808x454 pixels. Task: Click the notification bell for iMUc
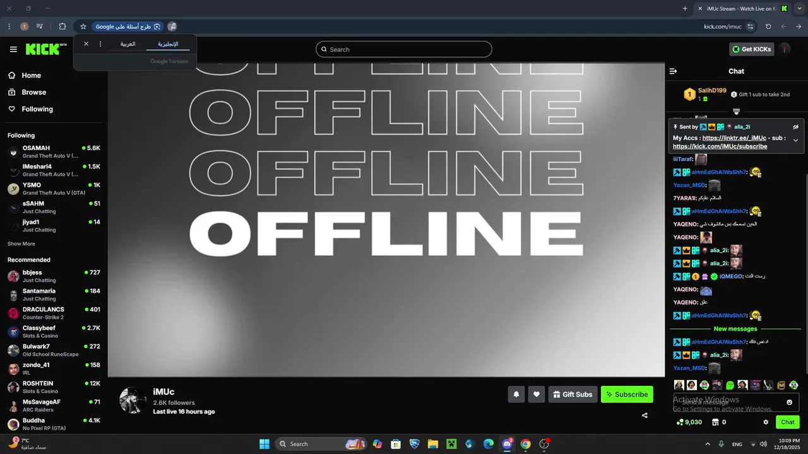pos(516,394)
